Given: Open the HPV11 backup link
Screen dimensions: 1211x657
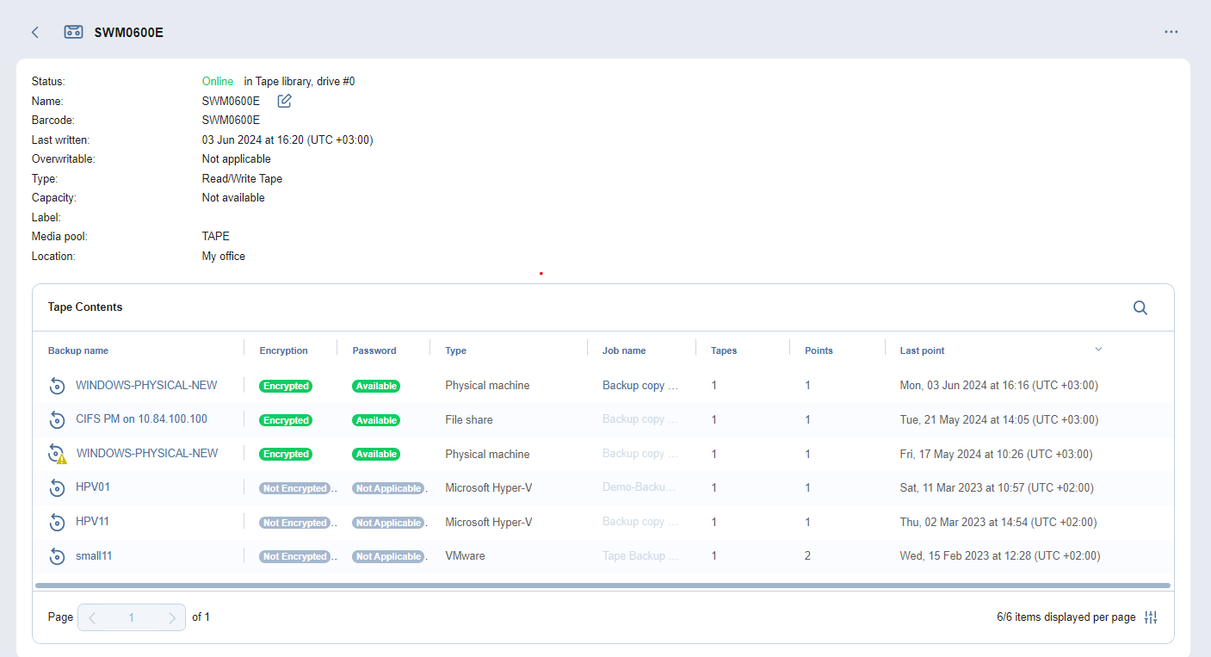Looking at the screenshot, I should (x=92, y=522).
